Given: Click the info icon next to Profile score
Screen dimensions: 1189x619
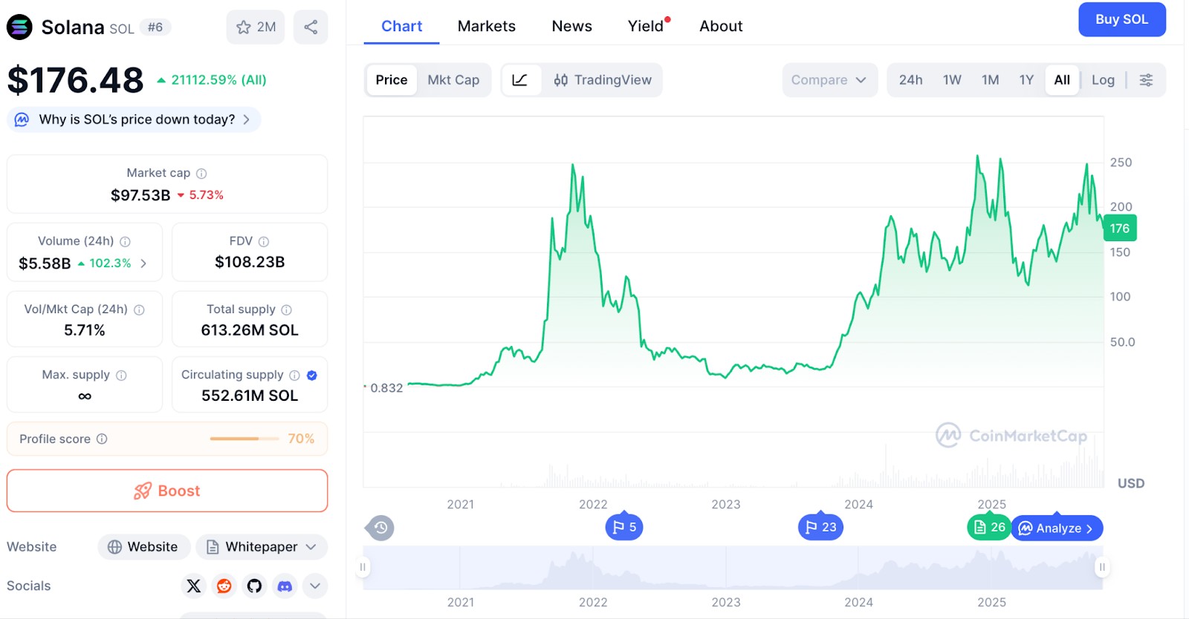Looking at the screenshot, I should [x=102, y=439].
